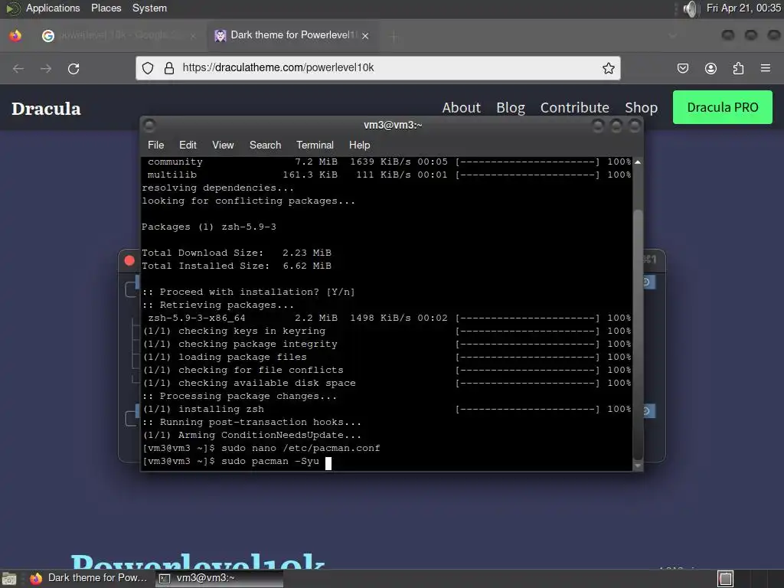Screen dimensions: 784x588
Task: Click the URL address bar
Action: coord(377,68)
